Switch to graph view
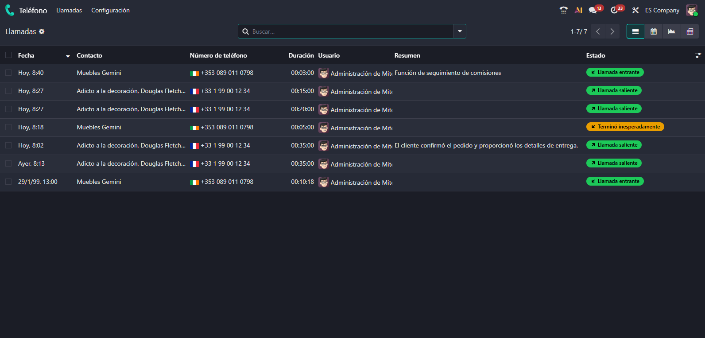 tap(671, 31)
